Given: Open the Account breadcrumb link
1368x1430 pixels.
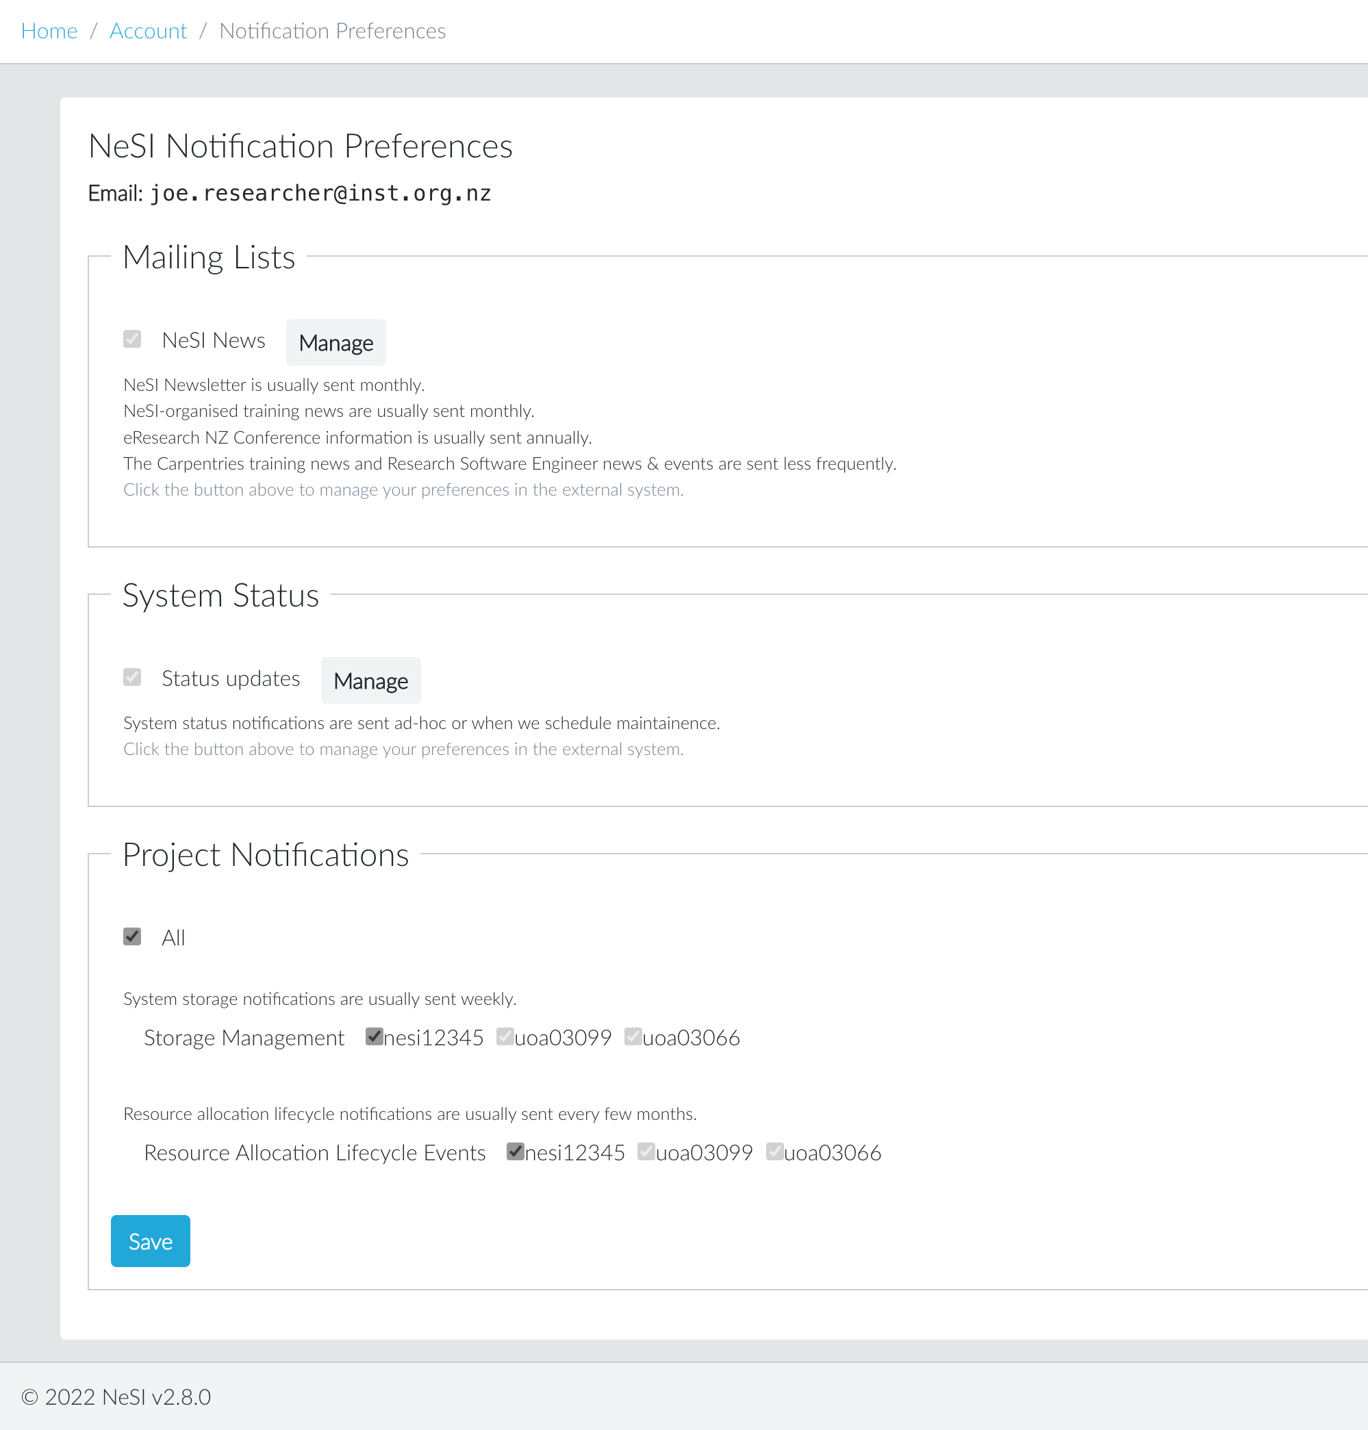Looking at the screenshot, I should [x=148, y=31].
